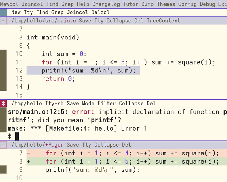This screenshot has height=182, width=227.
Task: Click the Pager scrollbar thumb by line 9
Action: (x=3, y=170)
